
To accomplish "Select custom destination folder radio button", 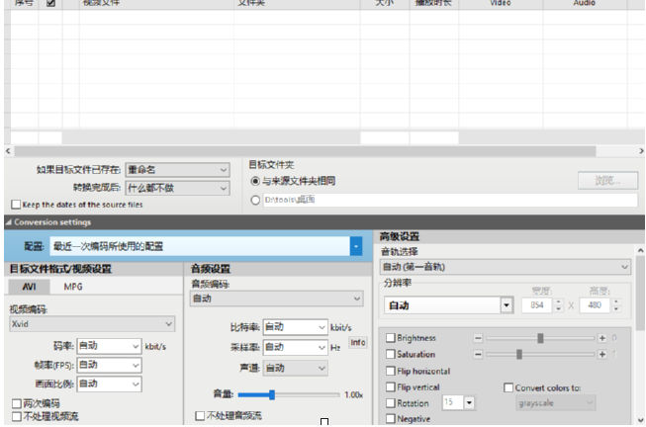I will coord(255,200).
